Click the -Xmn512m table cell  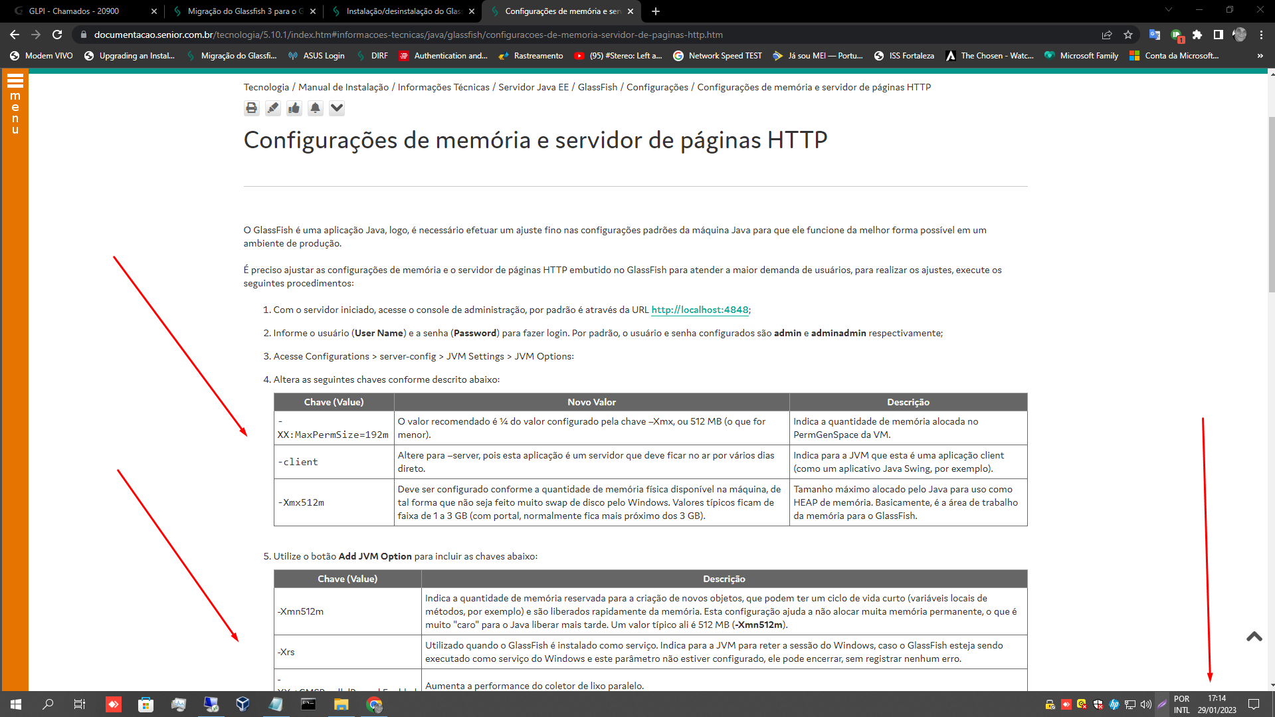(347, 611)
